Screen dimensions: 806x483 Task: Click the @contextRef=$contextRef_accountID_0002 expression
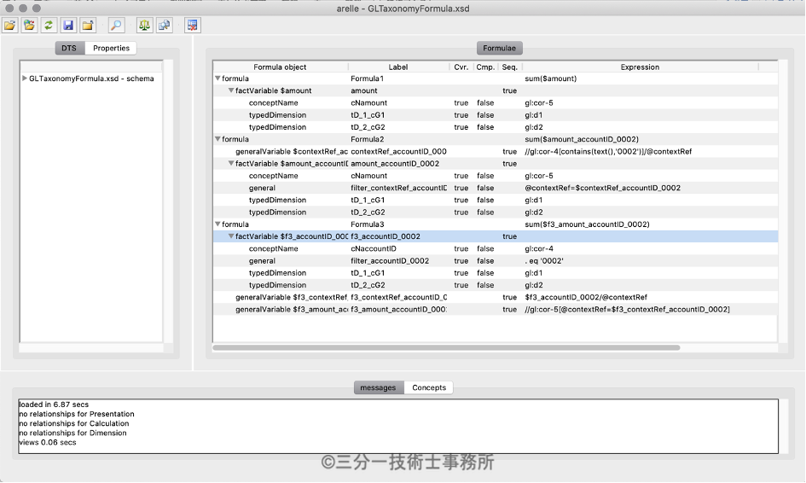pos(602,188)
